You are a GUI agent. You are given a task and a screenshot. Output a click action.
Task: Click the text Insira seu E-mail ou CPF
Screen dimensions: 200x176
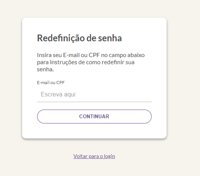pos(69,55)
